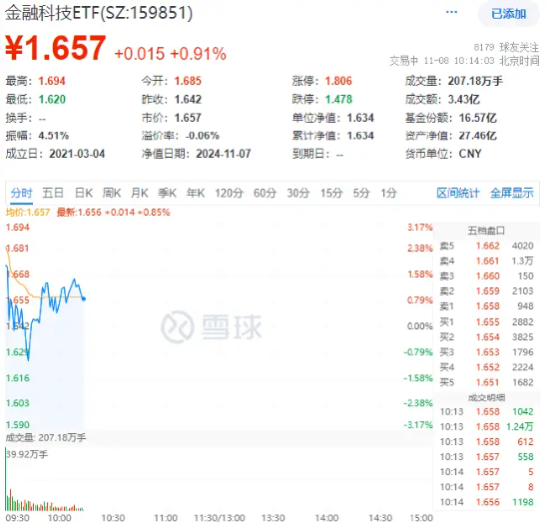549x528 pixels.
Task: Switch to the 60分 interval tab
Action: pyautogui.click(x=265, y=193)
